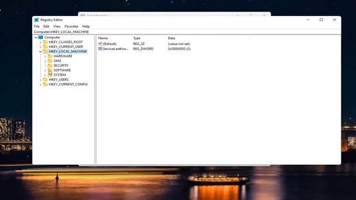
Task: Select the HKEY_USERS label
Action: click(58, 79)
